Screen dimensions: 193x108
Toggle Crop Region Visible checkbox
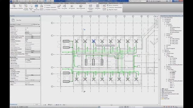(26, 72)
